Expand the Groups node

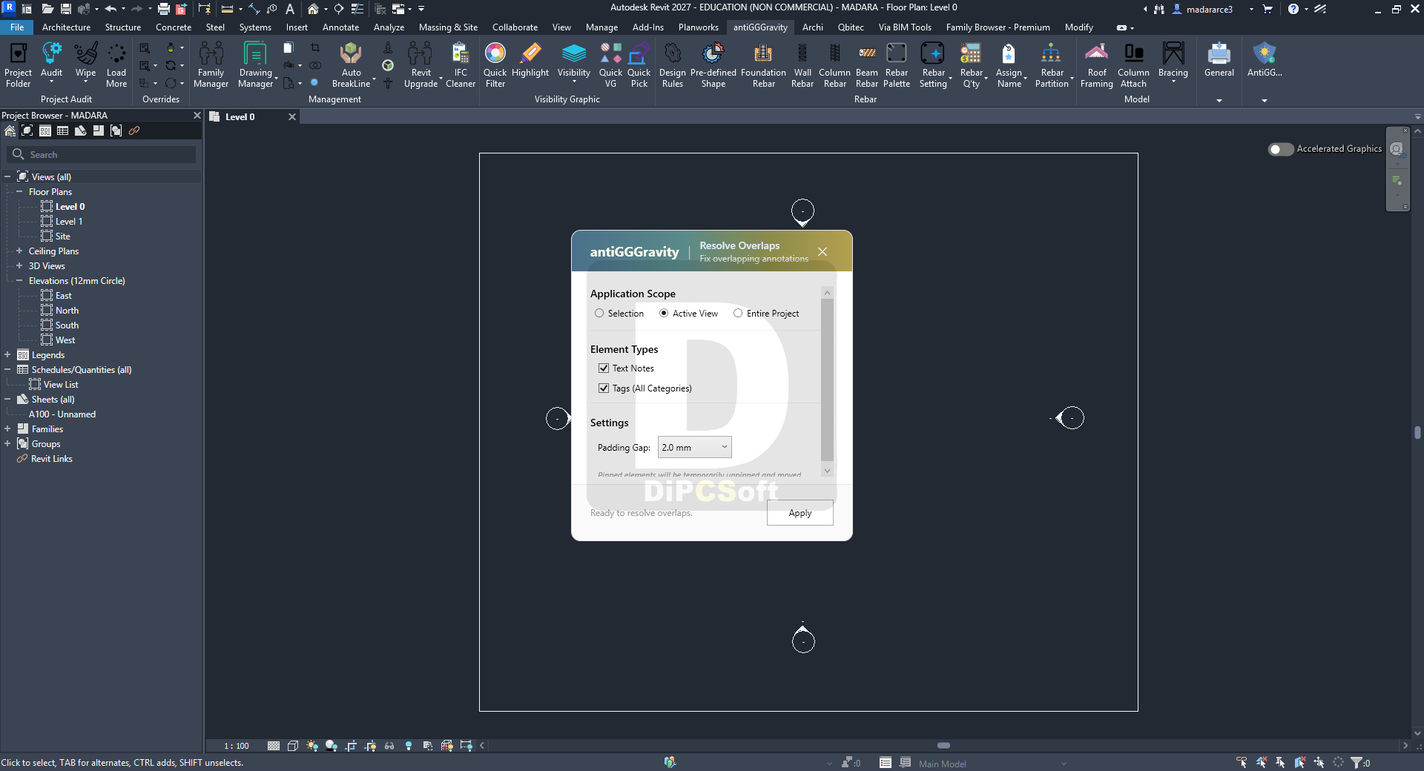[7, 444]
